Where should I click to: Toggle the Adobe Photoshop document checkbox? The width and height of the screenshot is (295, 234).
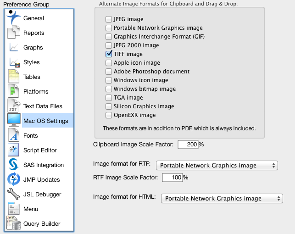[x=109, y=72]
